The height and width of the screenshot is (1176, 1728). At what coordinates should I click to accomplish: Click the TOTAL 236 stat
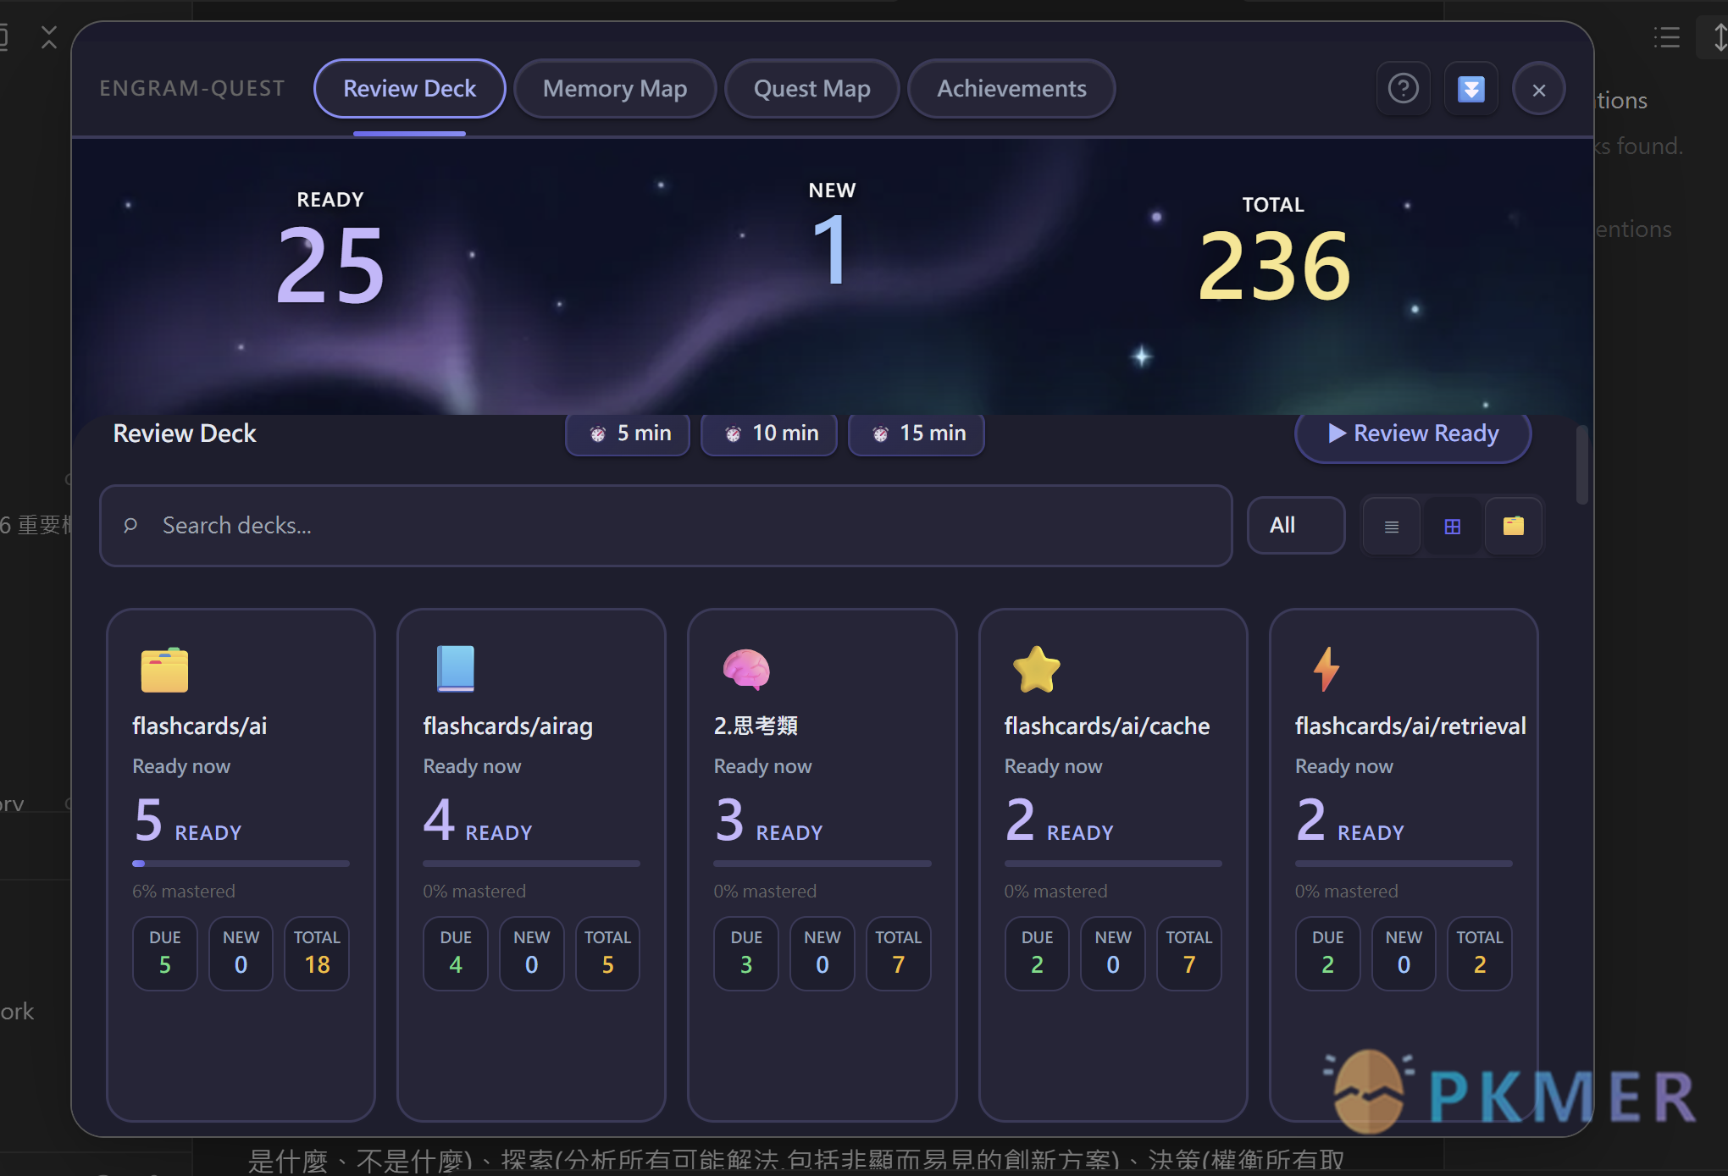coord(1273,249)
